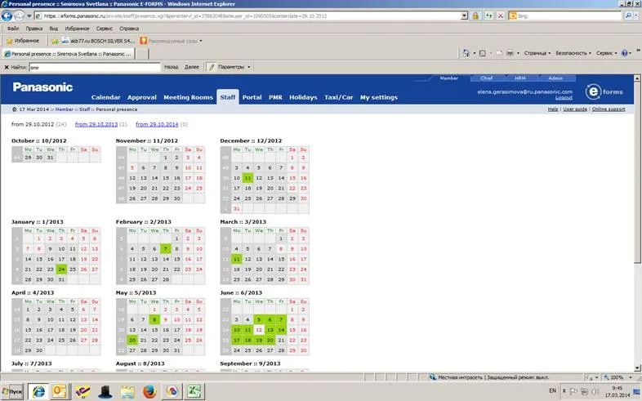Open the My settings tab
This screenshot has width=642, height=401.
point(379,97)
